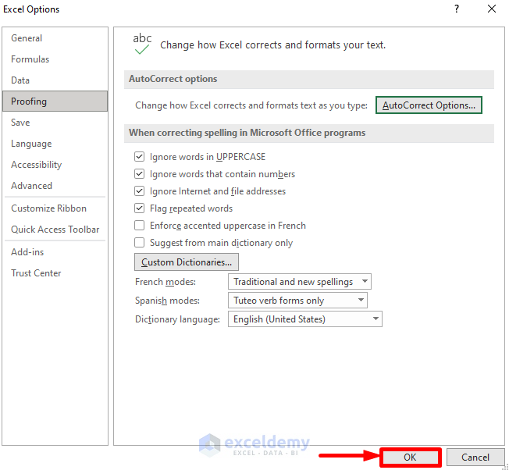Click the 'Dictionary language:' label
Viewport: 509px width, 470px height.
177,319
